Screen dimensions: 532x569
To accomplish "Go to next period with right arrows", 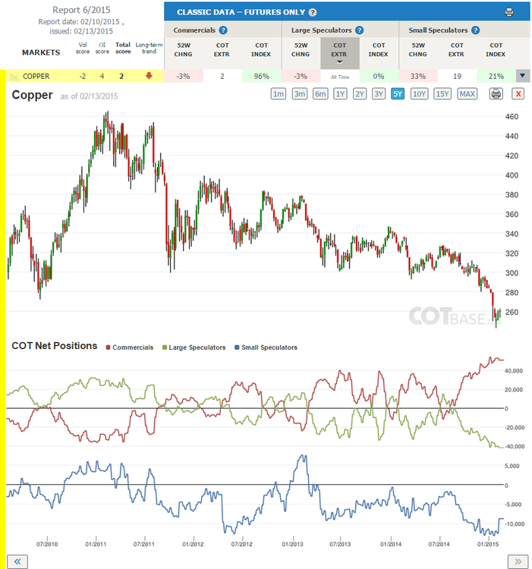I will pos(518,561).
